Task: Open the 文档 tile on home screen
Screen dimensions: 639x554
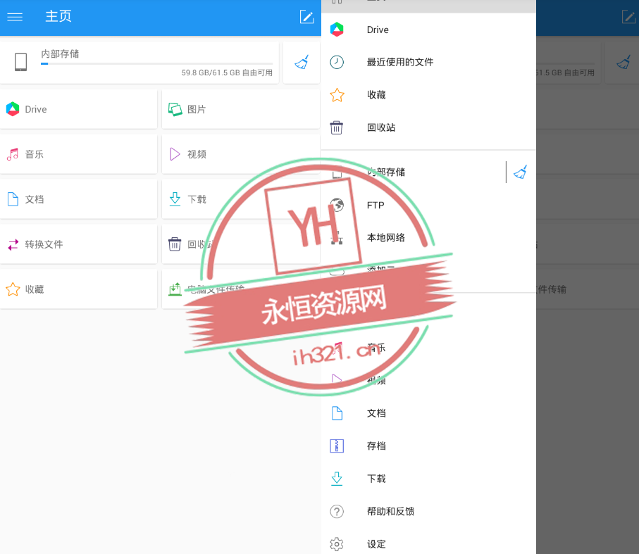Action: click(78, 199)
